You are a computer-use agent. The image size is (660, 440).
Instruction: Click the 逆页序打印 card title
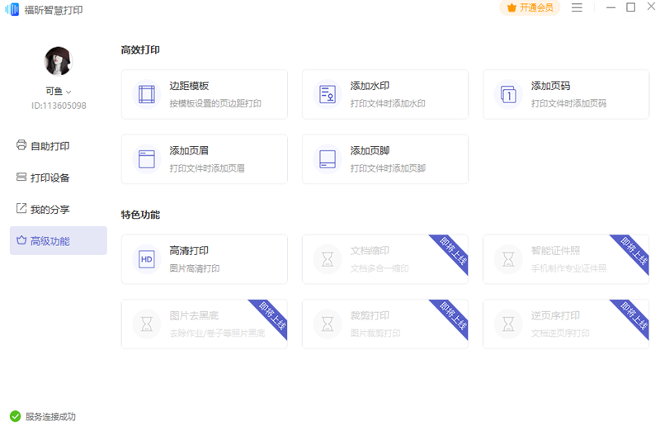coord(555,316)
